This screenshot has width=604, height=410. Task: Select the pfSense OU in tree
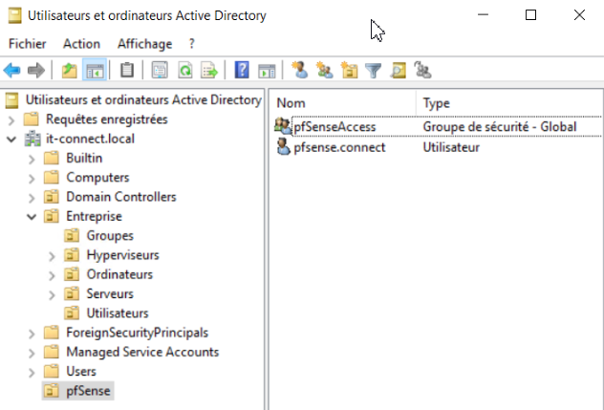pyautogui.click(x=88, y=391)
